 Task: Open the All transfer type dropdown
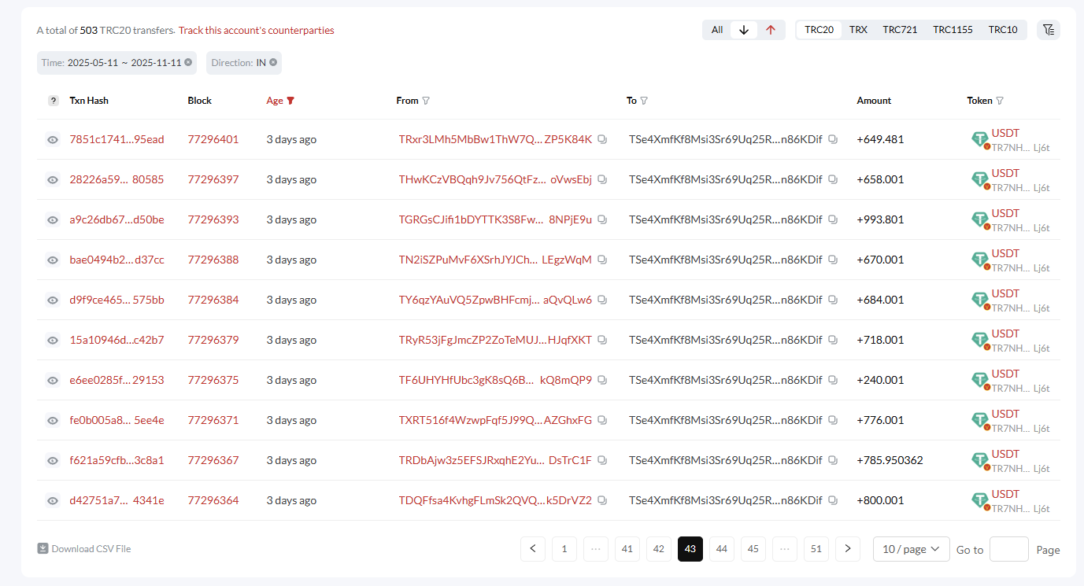716,29
